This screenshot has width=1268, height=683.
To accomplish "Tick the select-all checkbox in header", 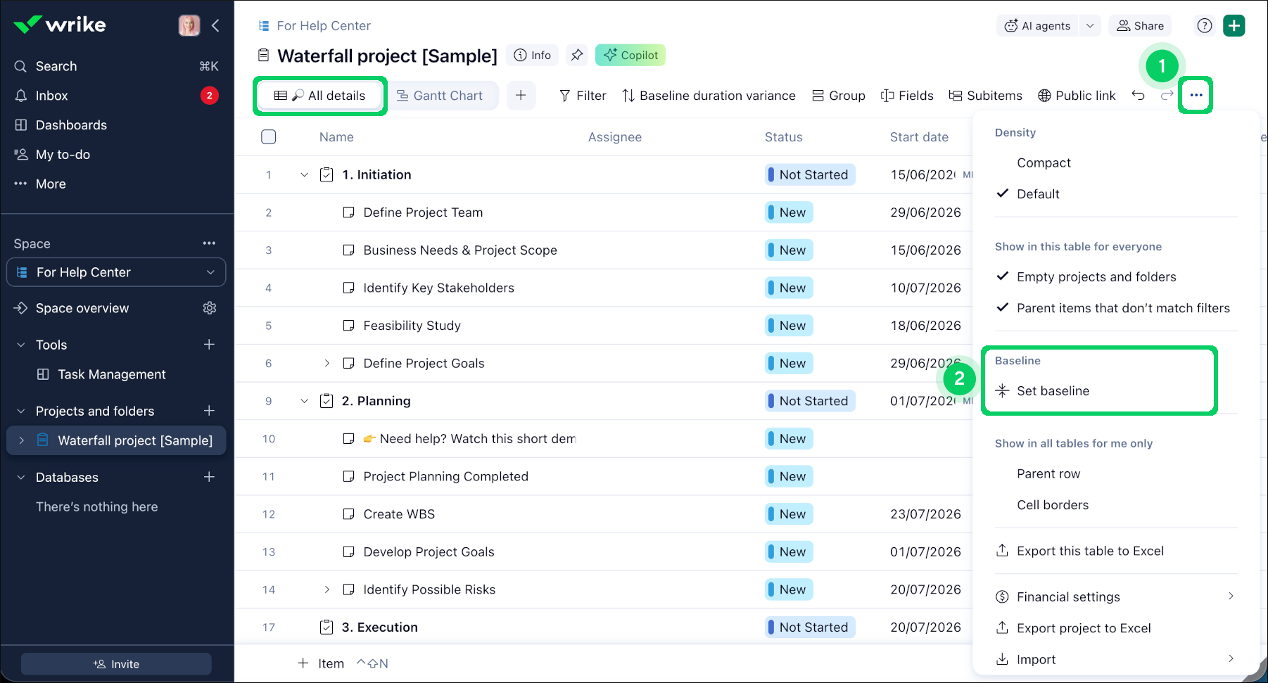I will [268, 137].
